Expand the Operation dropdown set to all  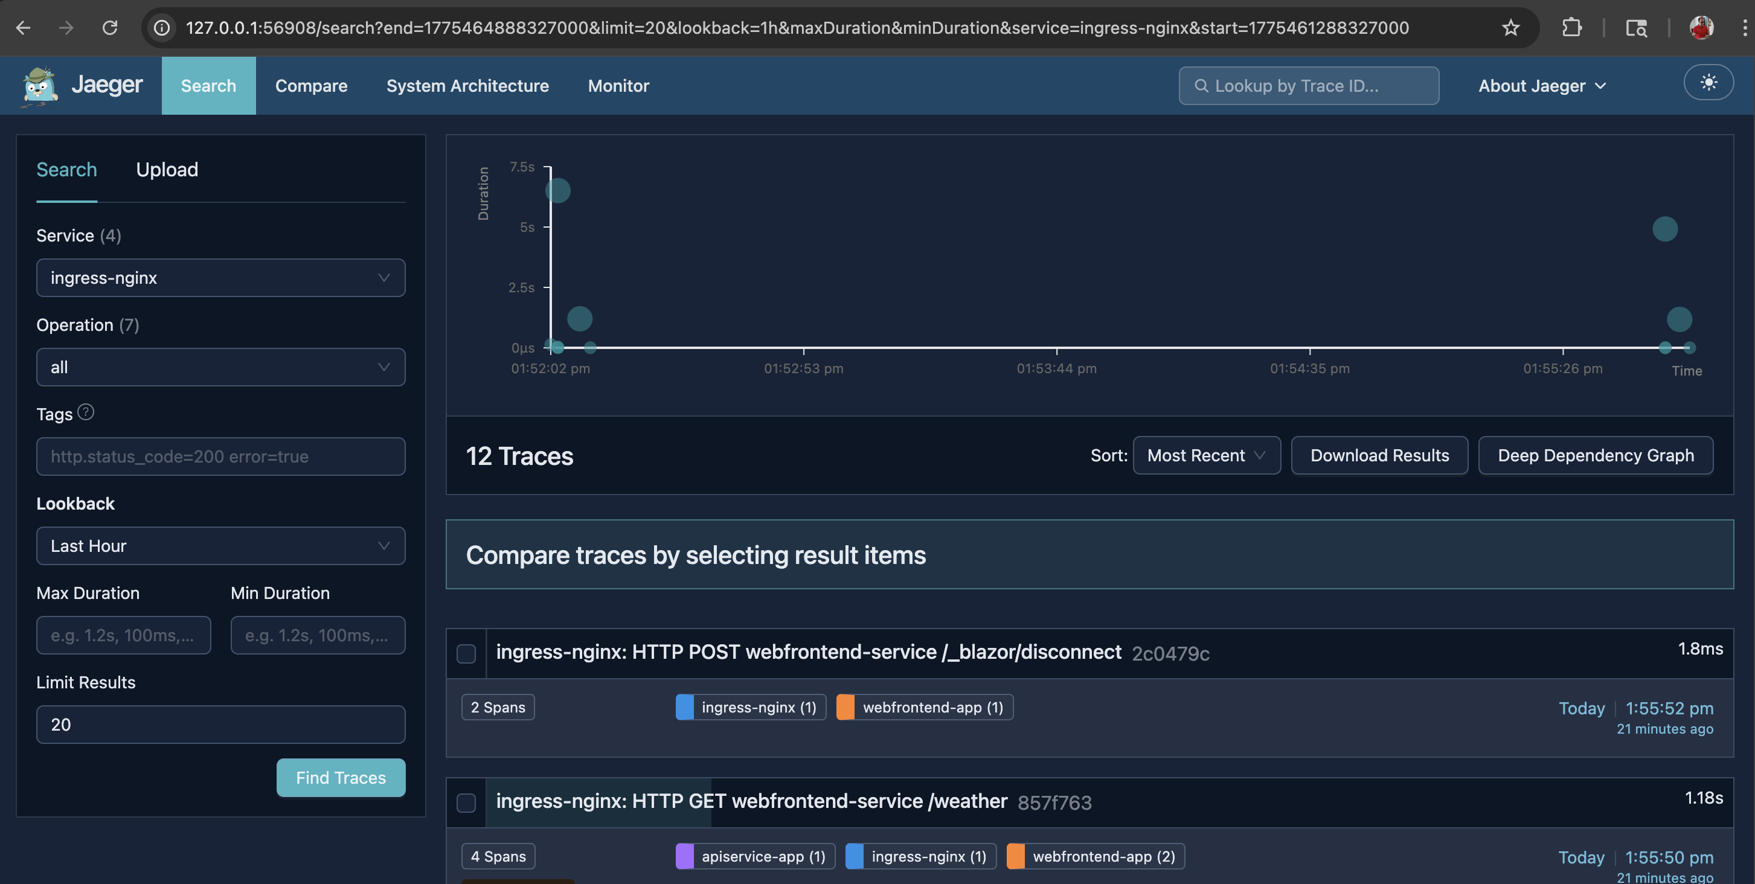(220, 367)
